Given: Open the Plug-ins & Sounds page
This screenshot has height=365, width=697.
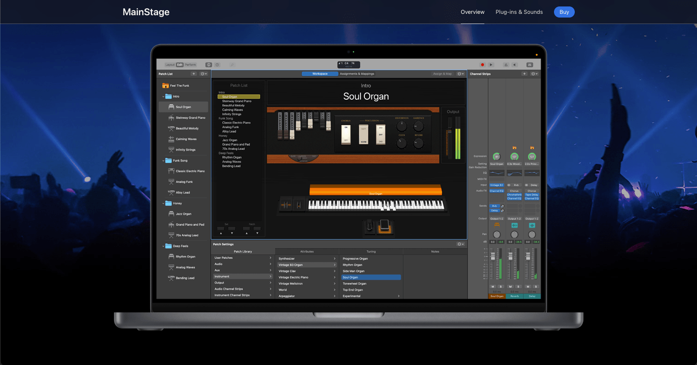Looking at the screenshot, I should click(x=519, y=12).
